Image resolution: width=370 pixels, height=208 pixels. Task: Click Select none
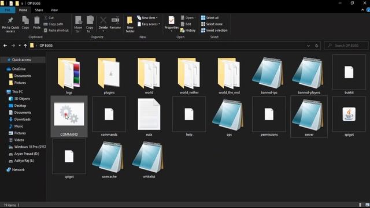[x=212, y=24]
